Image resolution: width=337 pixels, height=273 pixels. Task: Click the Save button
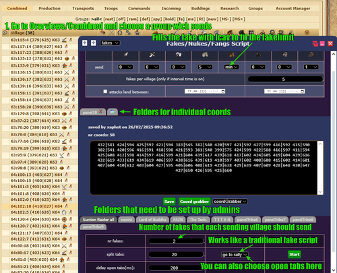click(x=169, y=202)
